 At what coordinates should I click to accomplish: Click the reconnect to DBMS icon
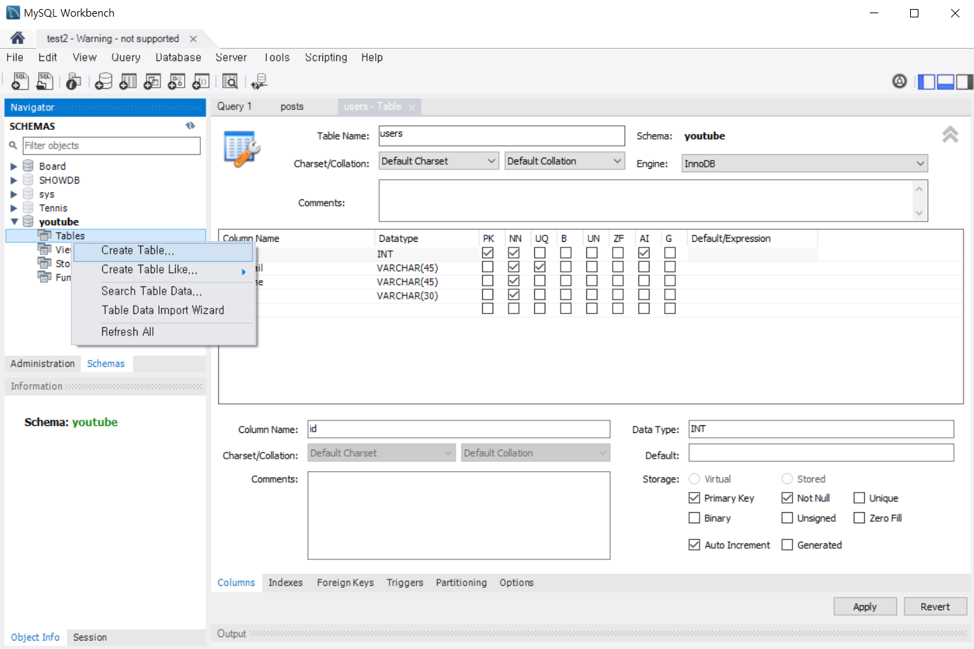click(259, 81)
